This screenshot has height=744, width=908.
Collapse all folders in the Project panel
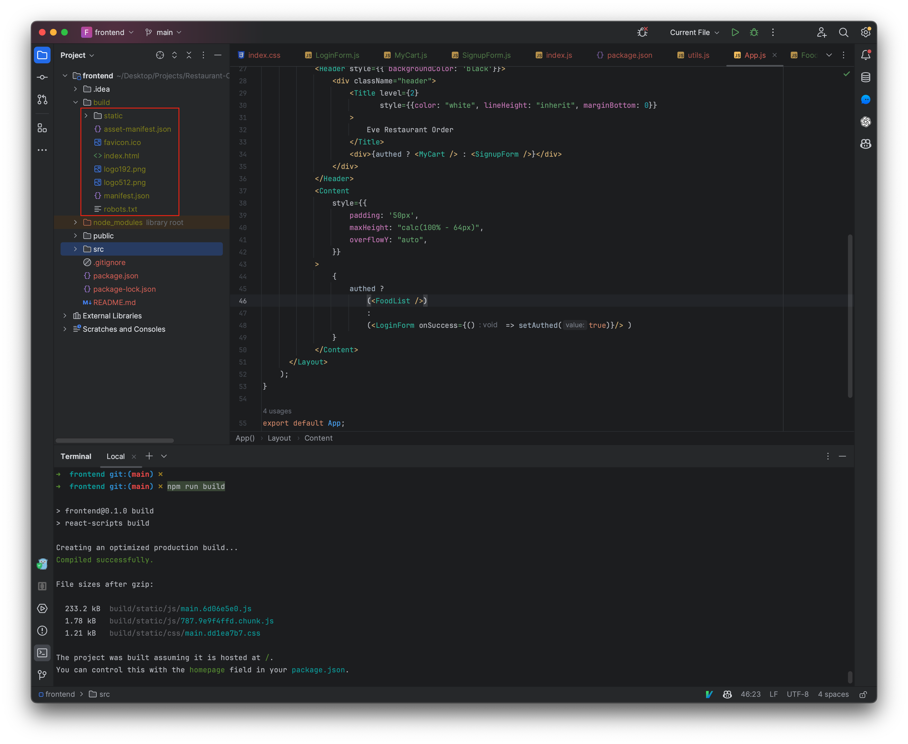(x=189, y=55)
